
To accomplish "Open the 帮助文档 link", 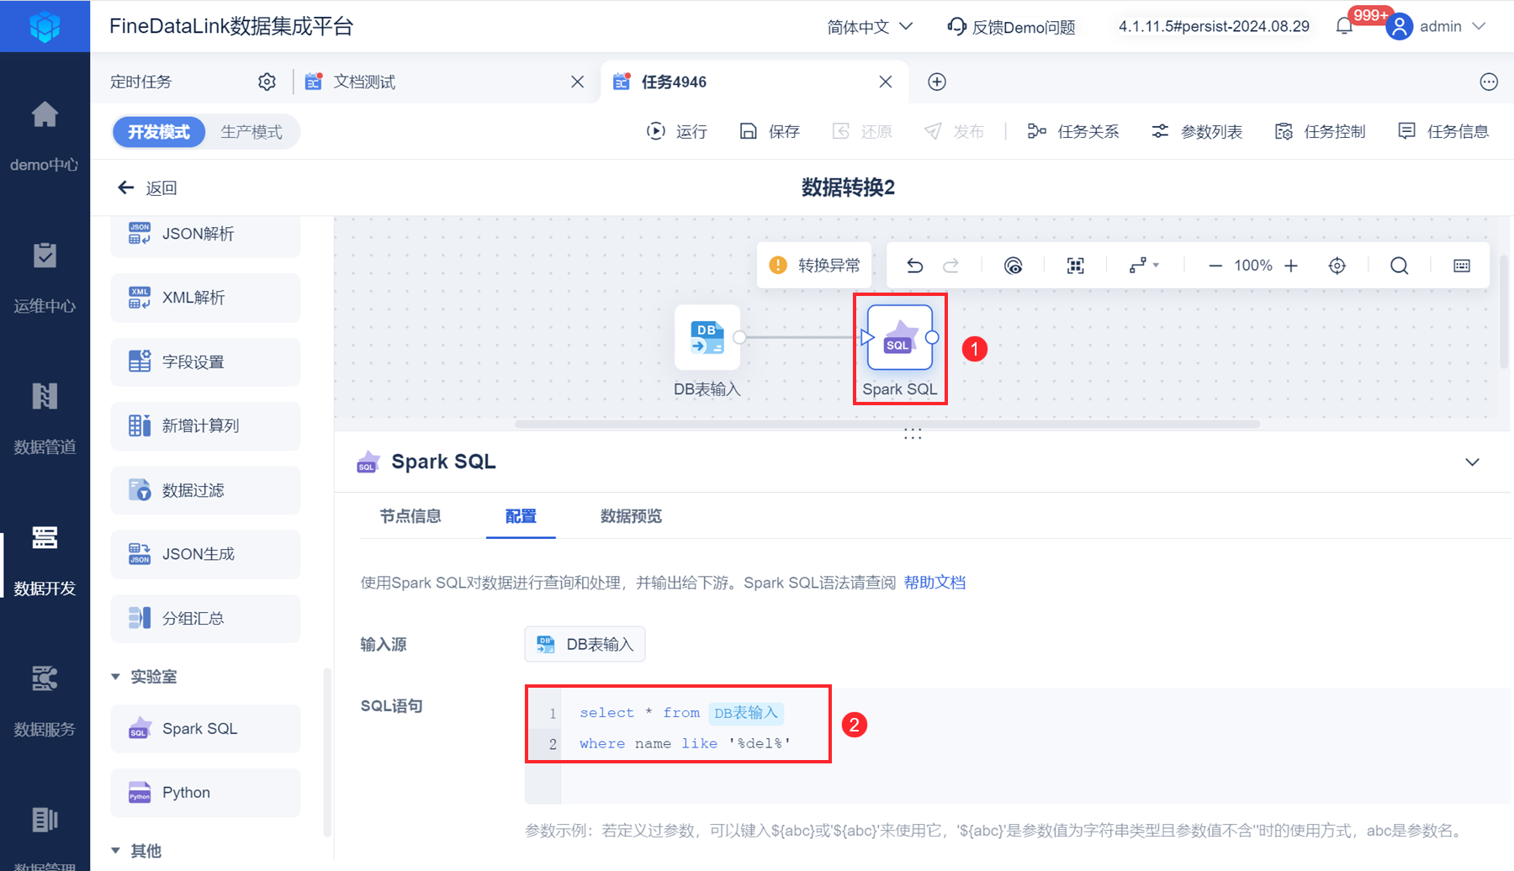I will [934, 583].
